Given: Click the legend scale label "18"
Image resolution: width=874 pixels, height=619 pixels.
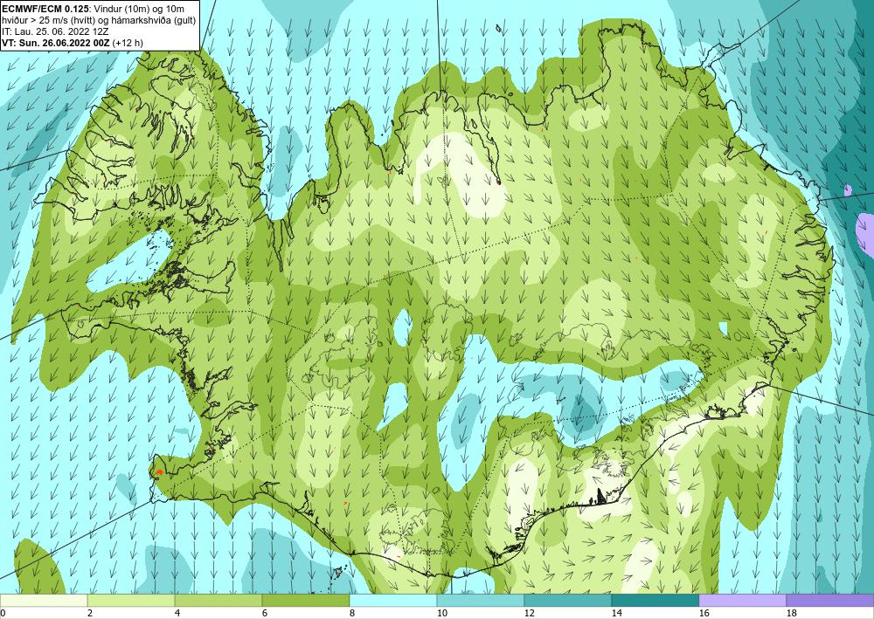Looking at the screenshot, I should (792, 613).
